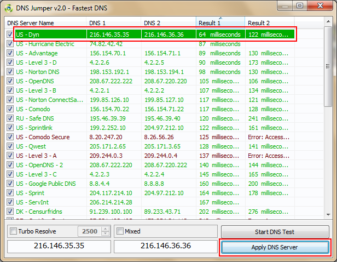Image resolution: width=337 pixels, height=262 pixels.
Task: Click the list scrollbar down arrow
Action: (x=328, y=215)
